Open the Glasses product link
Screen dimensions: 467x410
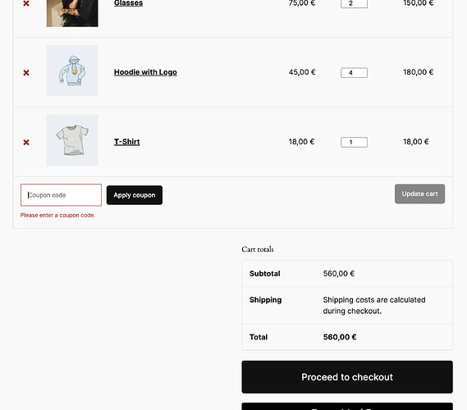coord(128,3)
